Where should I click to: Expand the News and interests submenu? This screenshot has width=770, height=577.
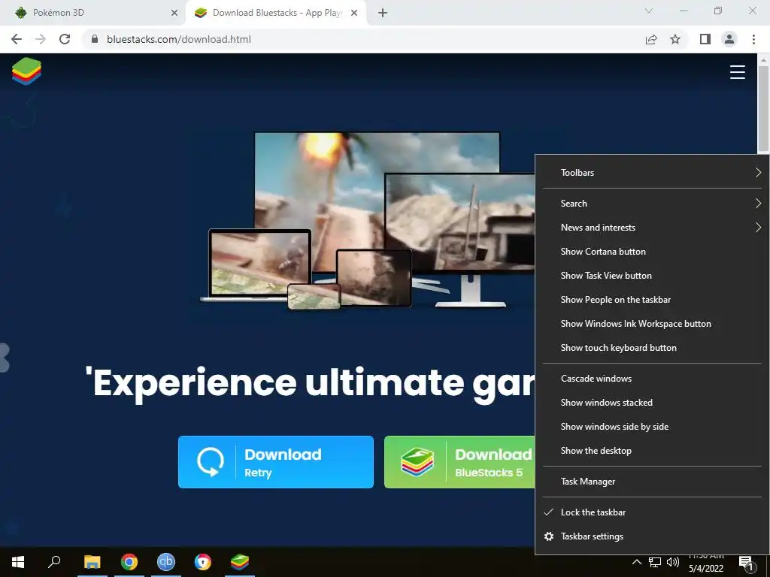(x=652, y=227)
